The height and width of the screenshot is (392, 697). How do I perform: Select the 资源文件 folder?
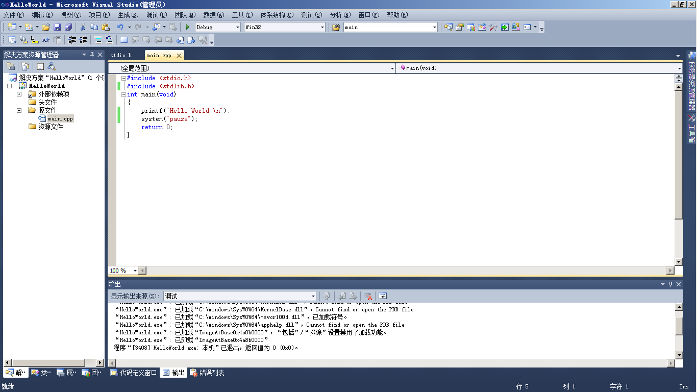51,127
